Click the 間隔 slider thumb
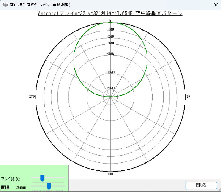221x192 pixels. coord(49,186)
